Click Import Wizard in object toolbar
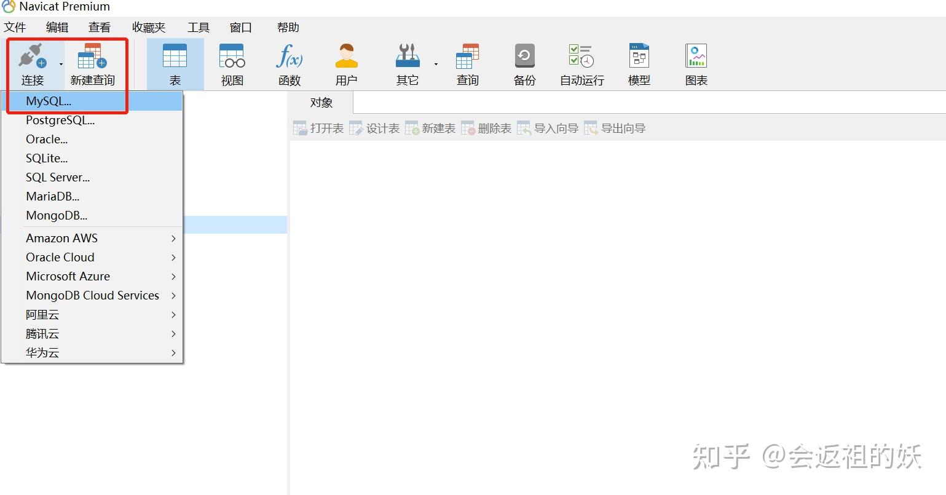The width and height of the screenshot is (946, 495). click(x=548, y=129)
